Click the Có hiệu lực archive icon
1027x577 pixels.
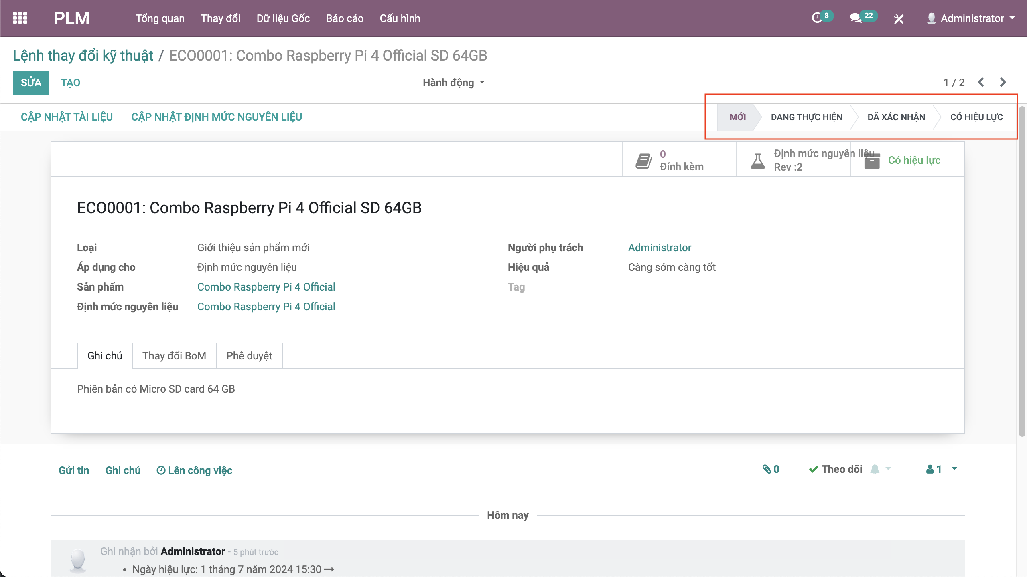coord(872,161)
